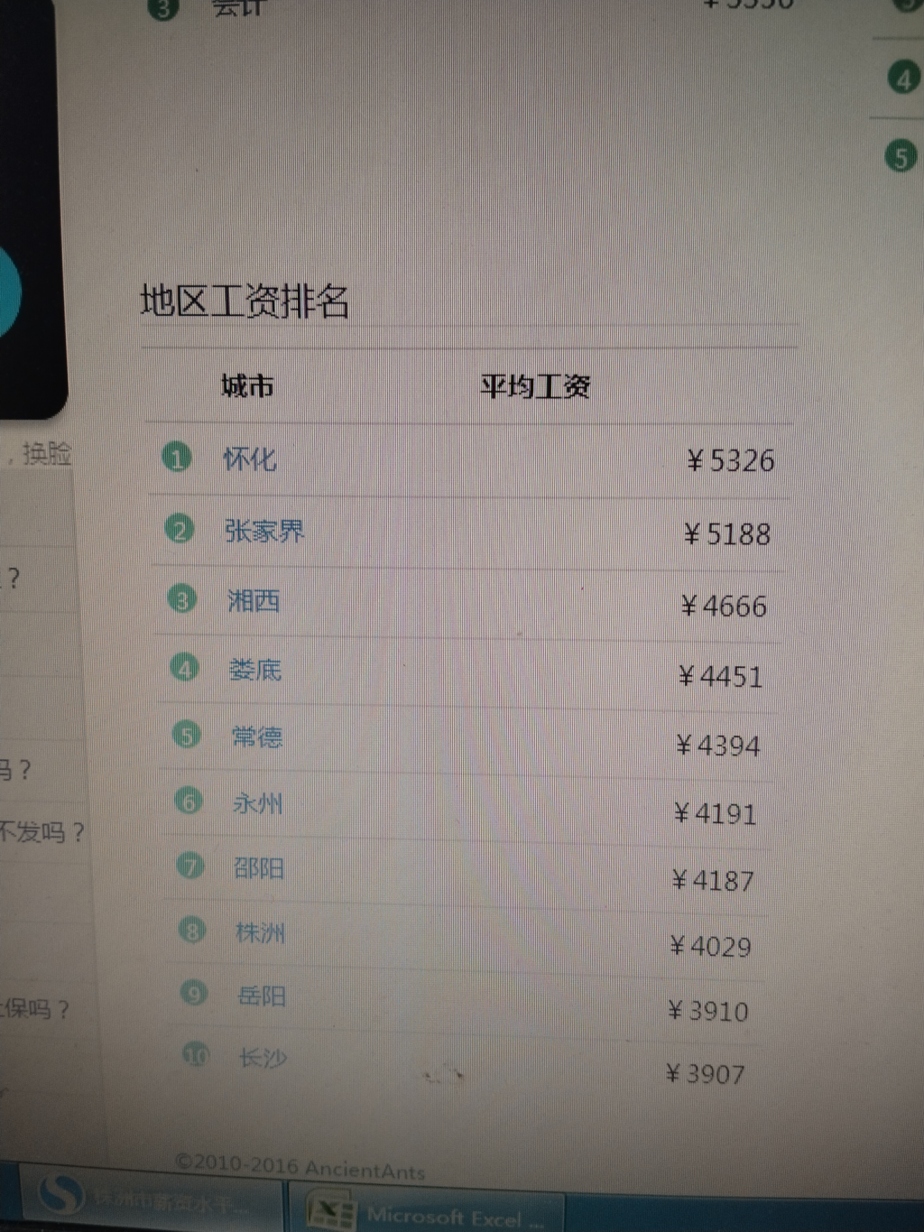Image resolution: width=924 pixels, height=1232 pixels.
Task: Click rank 4 badge next to 娄底
Action: coord(185,669)
